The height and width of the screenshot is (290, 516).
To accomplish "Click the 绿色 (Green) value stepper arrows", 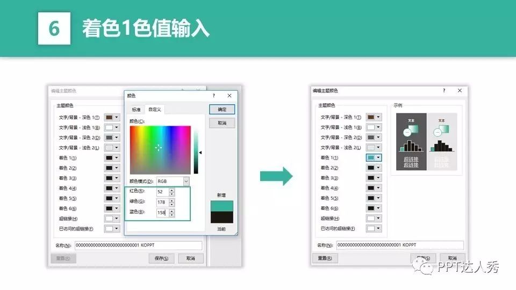I will click(x=171, y=202).
